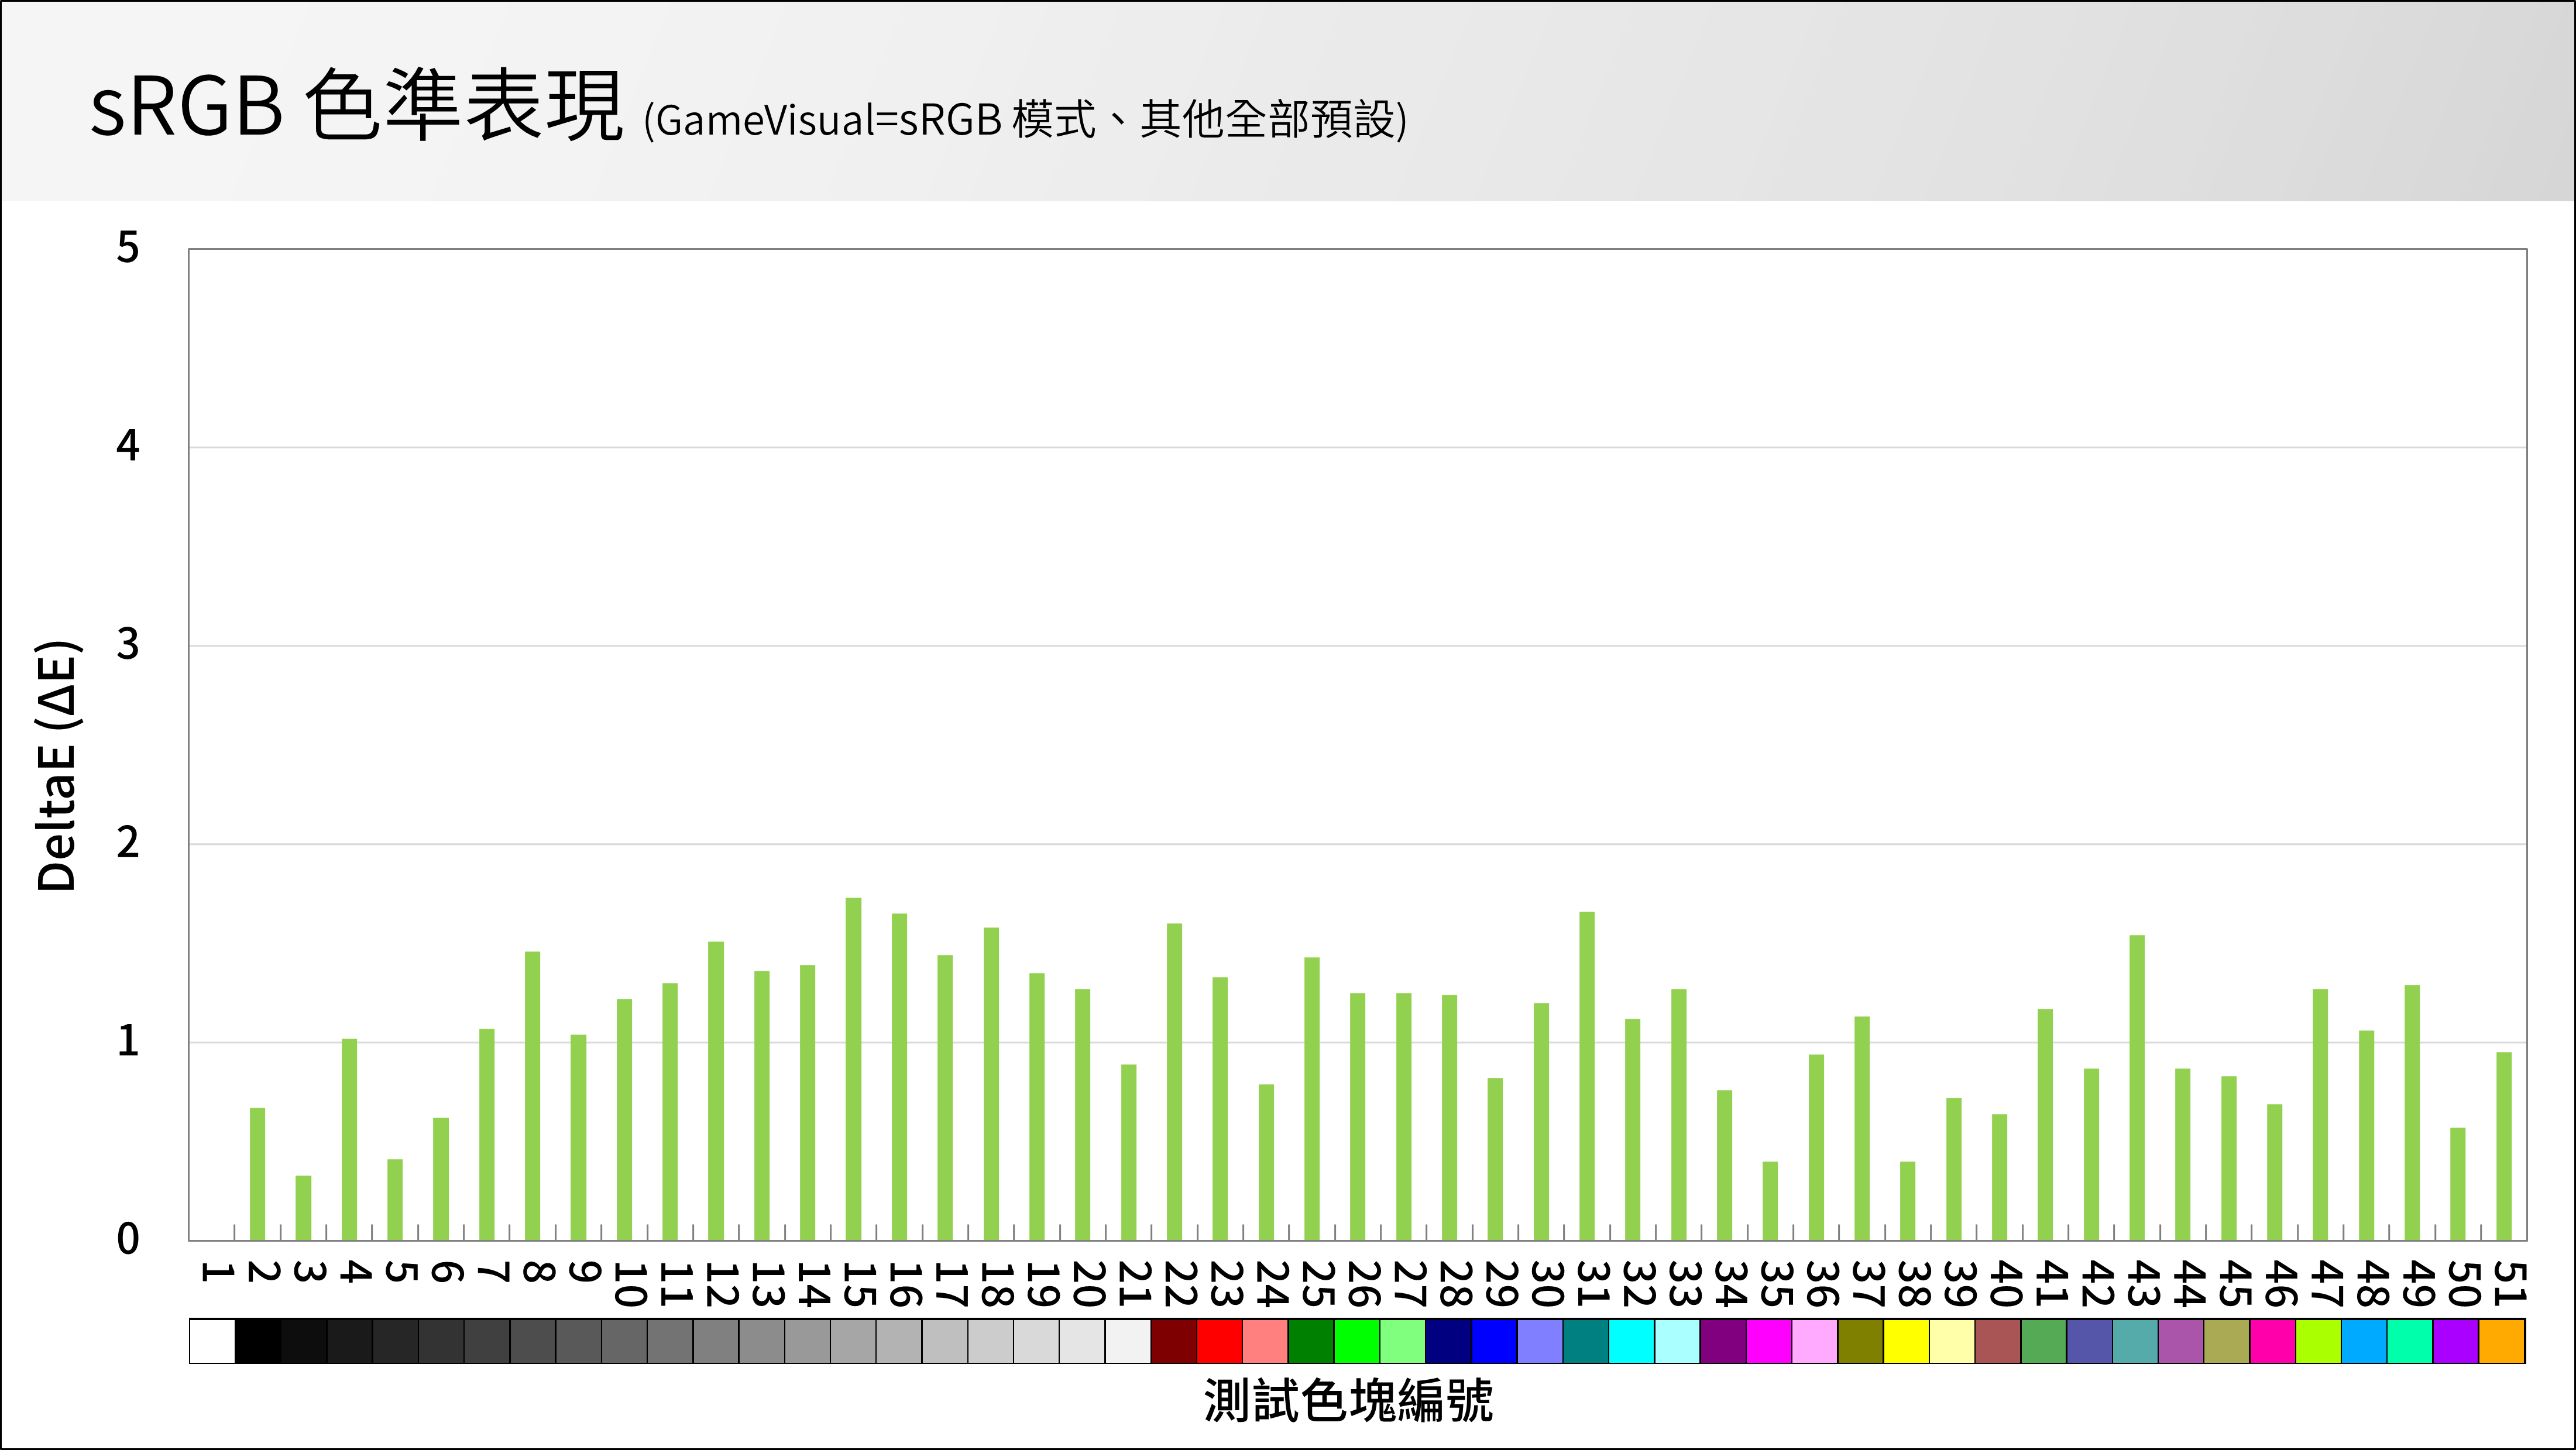This screenshot has height=1450, width=2576.
Task: Select the navy swatch under number 28
Action: tap(1449, 1341)
